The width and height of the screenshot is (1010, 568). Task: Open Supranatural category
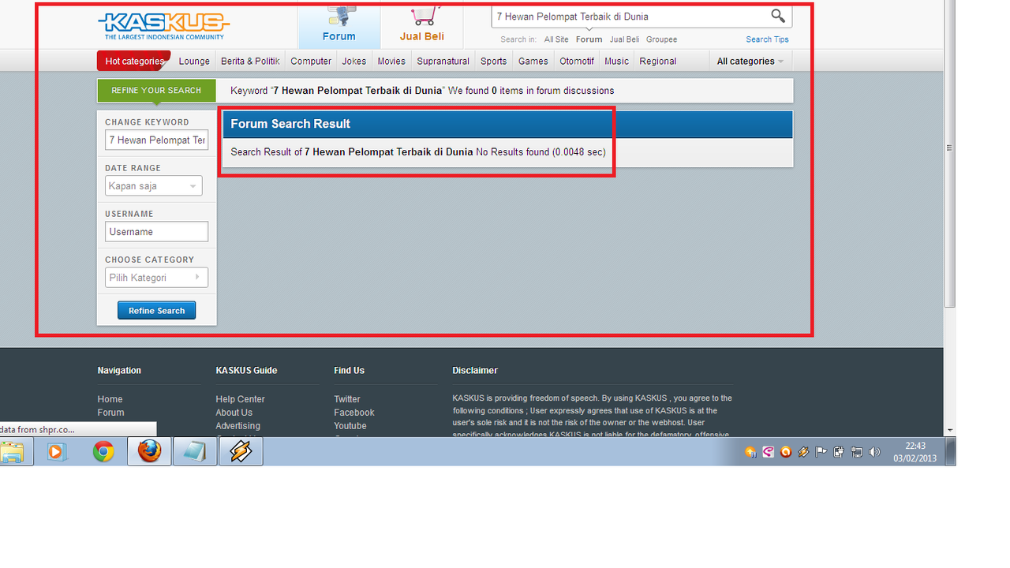click(x=443, y=61)
